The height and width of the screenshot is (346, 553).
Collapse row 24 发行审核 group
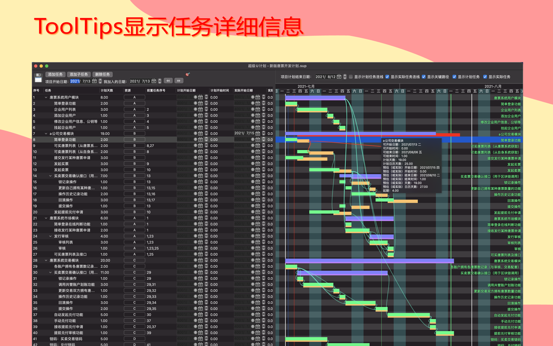click(x=50, y=236)
